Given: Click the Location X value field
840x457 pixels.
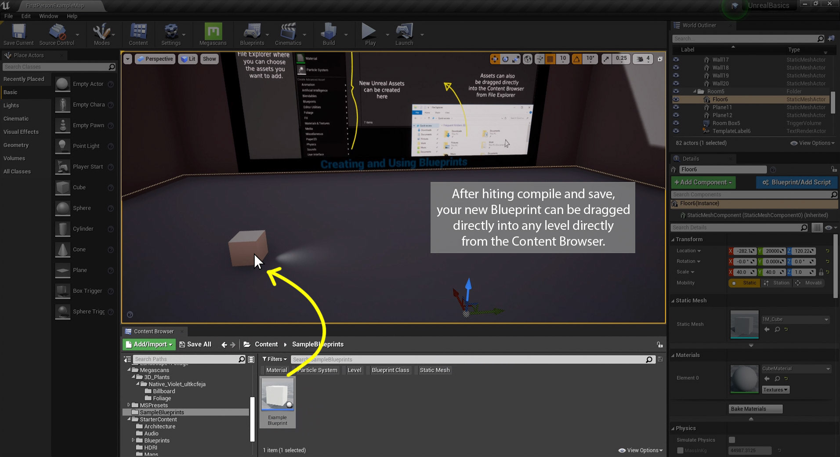Looking at the screenshot, I should click(745, 251).
